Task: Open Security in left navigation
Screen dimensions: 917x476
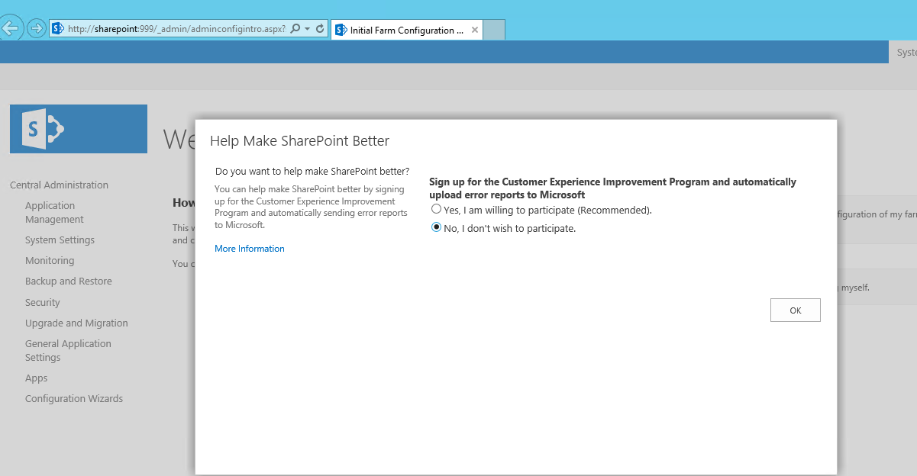Action: (x=43, y=302)
